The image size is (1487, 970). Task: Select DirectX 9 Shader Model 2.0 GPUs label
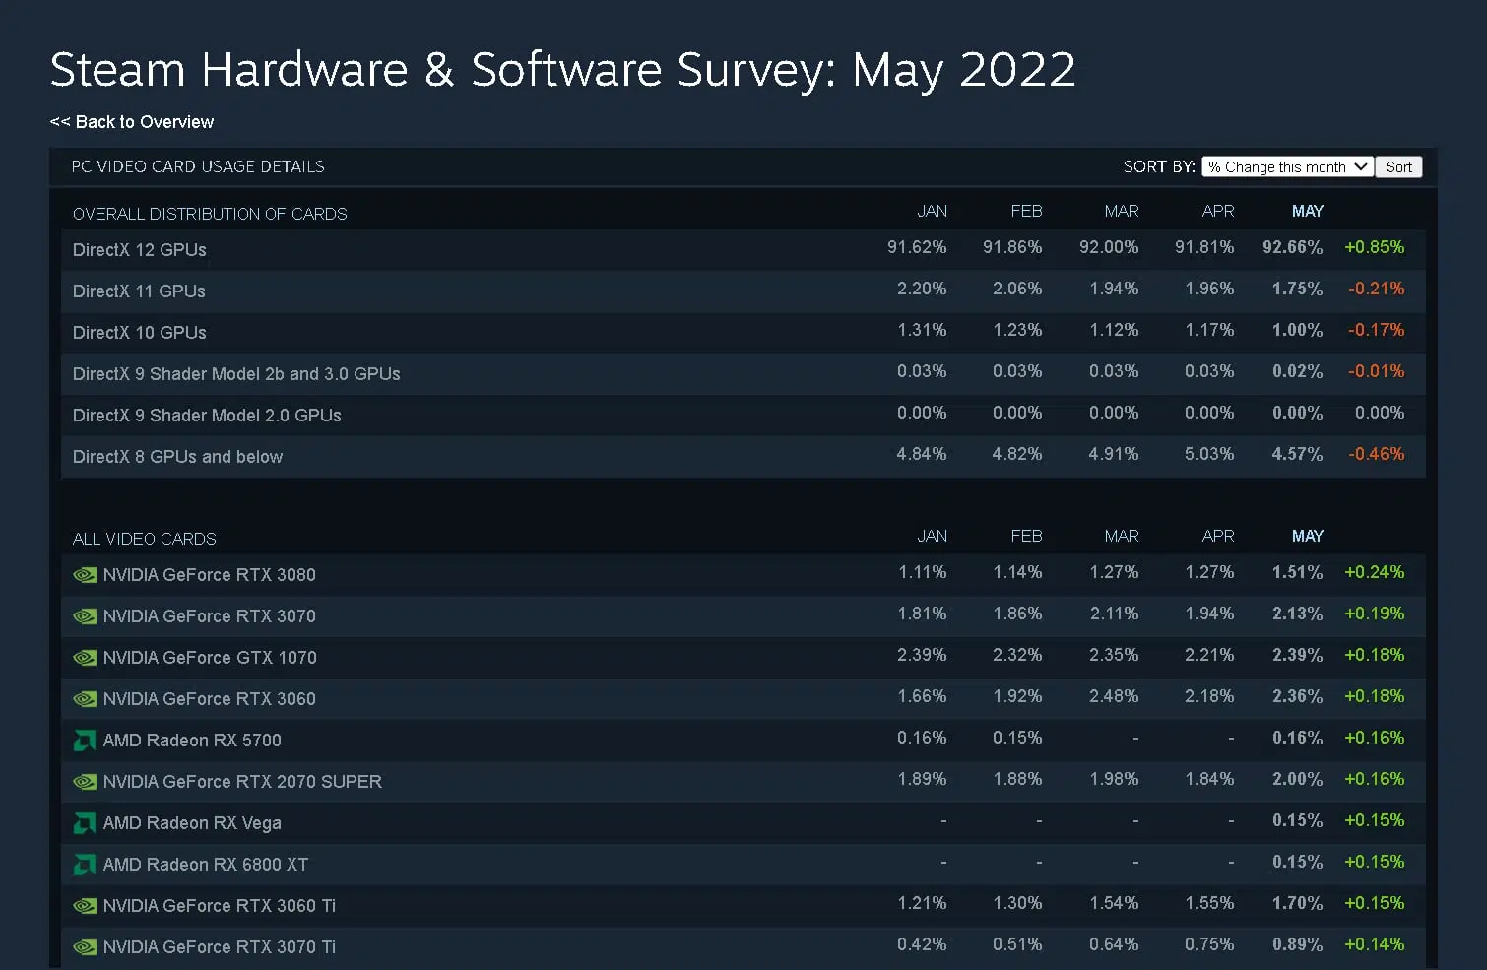click(207, 416)
